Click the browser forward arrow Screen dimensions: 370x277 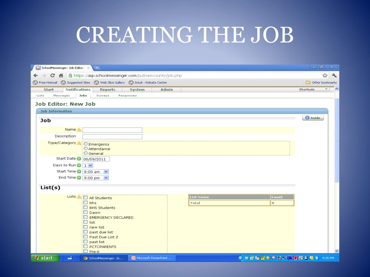pyautogui.click(x=44, y=76)
